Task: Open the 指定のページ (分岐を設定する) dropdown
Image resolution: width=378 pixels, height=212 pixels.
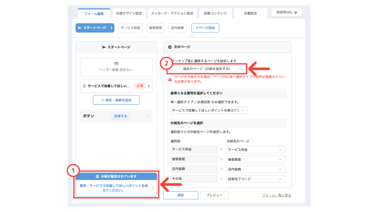Action: tap(209, 69)
